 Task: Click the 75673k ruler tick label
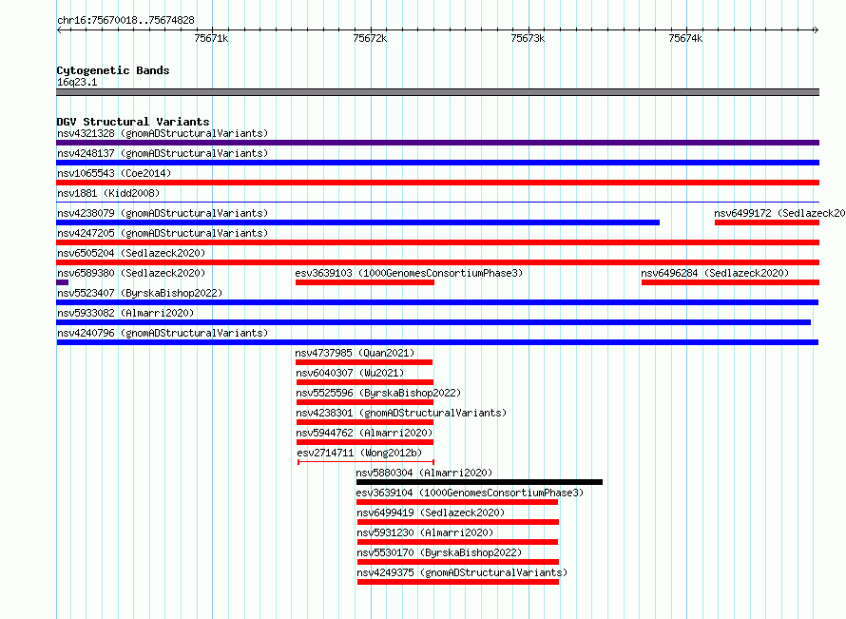click(528, 38)
